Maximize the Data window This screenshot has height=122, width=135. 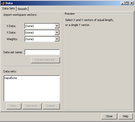point(127,3)
